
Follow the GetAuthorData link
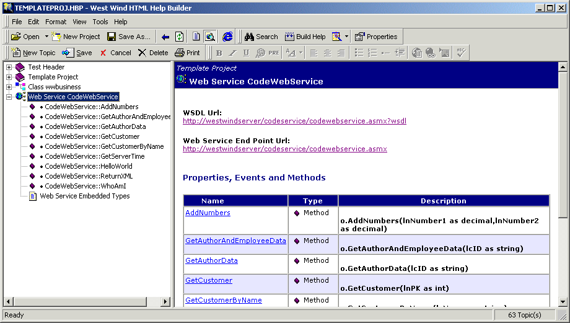point(211,260)
